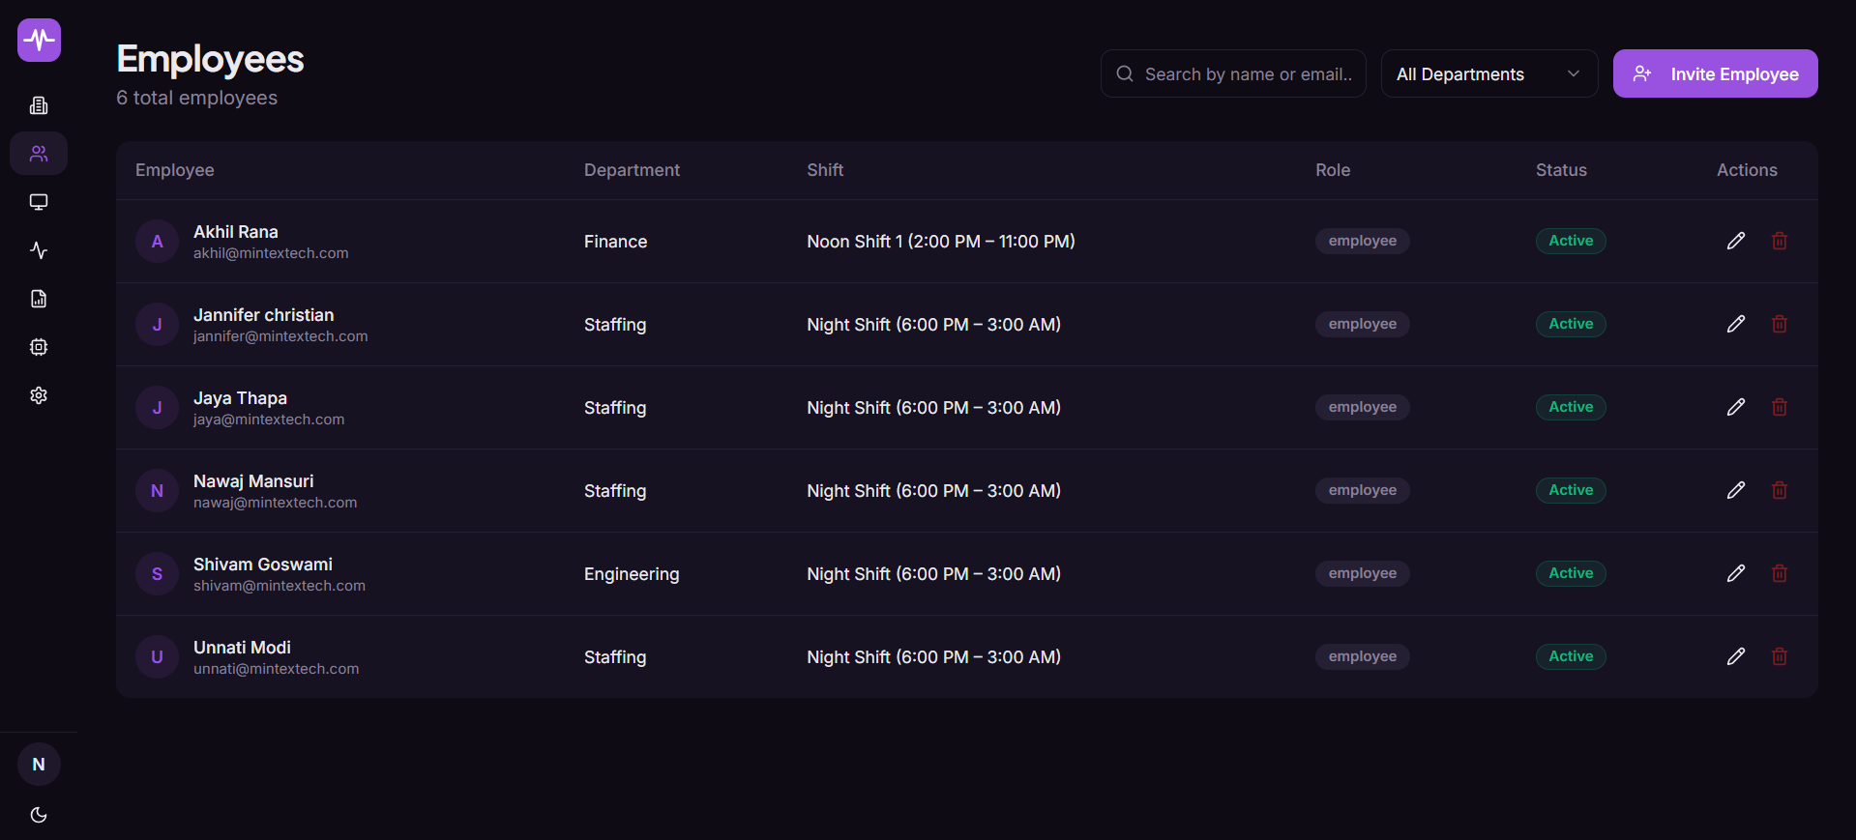Edit Shivam Goswami's record pencil icon
1856x840 pixels.
pos(1736,573)
